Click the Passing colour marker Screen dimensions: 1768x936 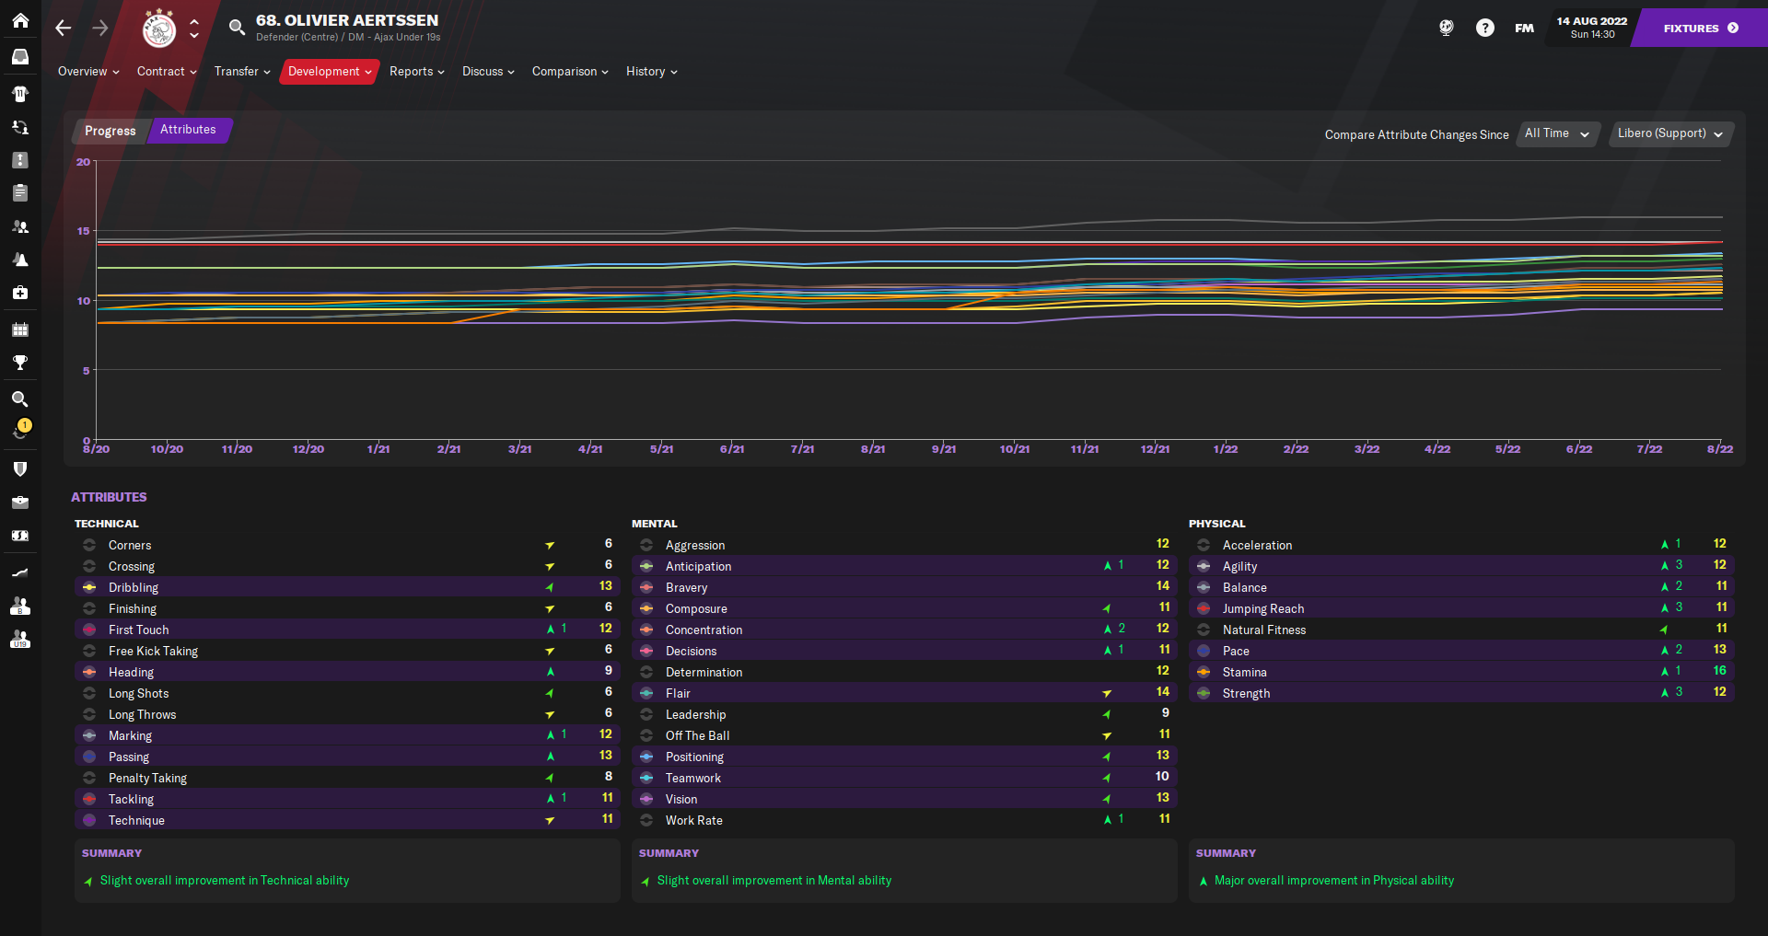click(89, 757)
